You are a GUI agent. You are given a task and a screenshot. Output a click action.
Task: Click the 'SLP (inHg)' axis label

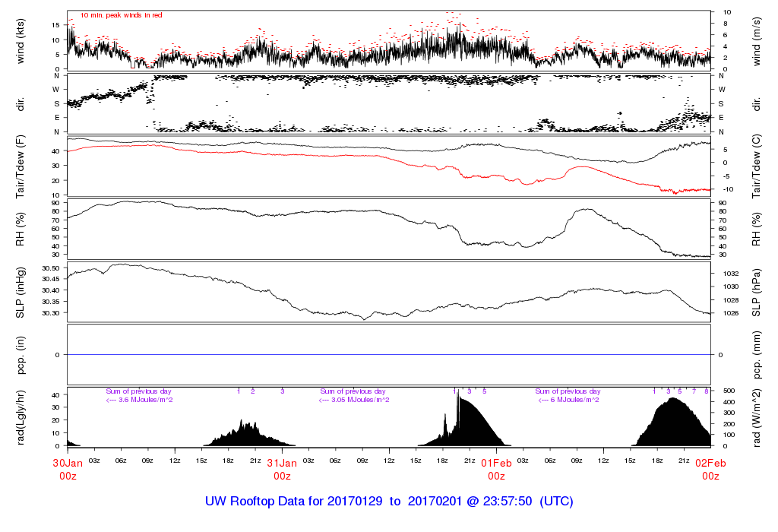pyautogui.click(x=22, y=292)
